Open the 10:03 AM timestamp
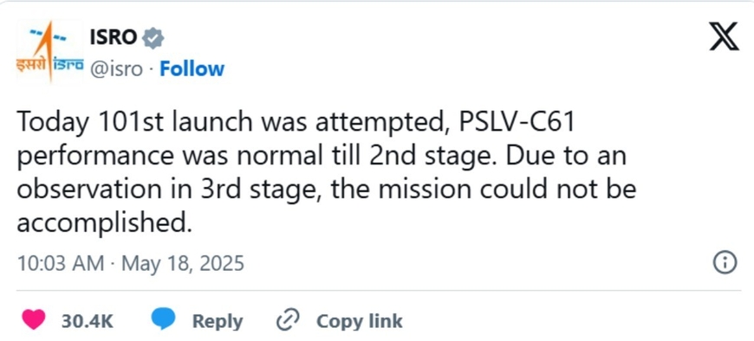Viewport: 754px width, 341px height. tap(60, 264)
